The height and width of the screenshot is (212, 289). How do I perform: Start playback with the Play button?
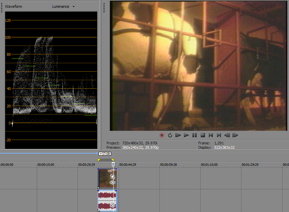pos(186,135)
